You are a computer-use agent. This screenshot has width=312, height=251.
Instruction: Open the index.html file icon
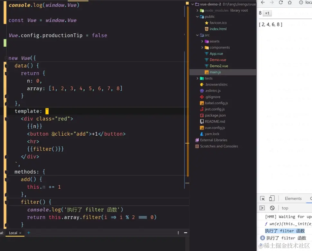(x=206, y=29)
